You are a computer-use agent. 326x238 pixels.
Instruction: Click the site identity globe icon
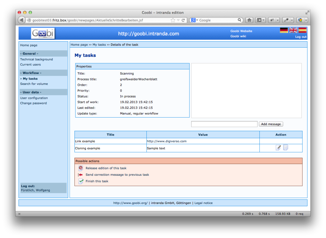point(29,20)
